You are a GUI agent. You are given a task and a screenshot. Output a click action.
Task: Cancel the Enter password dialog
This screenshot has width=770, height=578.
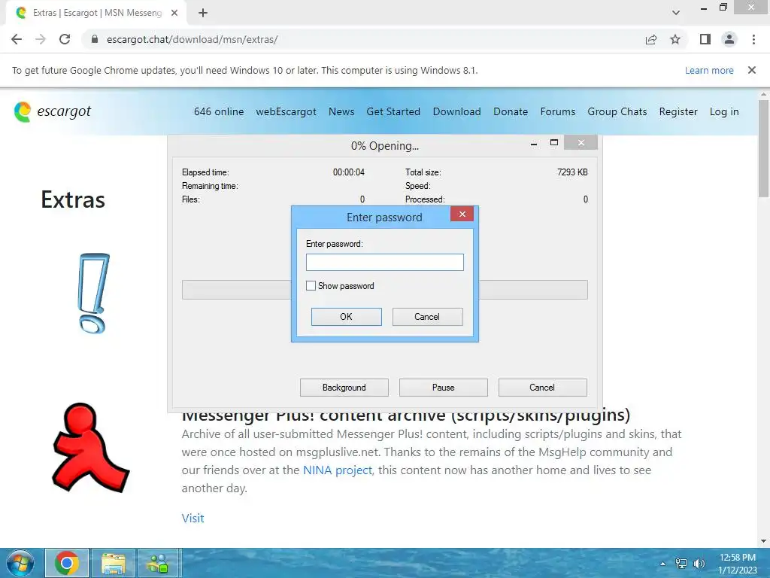point(427,317)
